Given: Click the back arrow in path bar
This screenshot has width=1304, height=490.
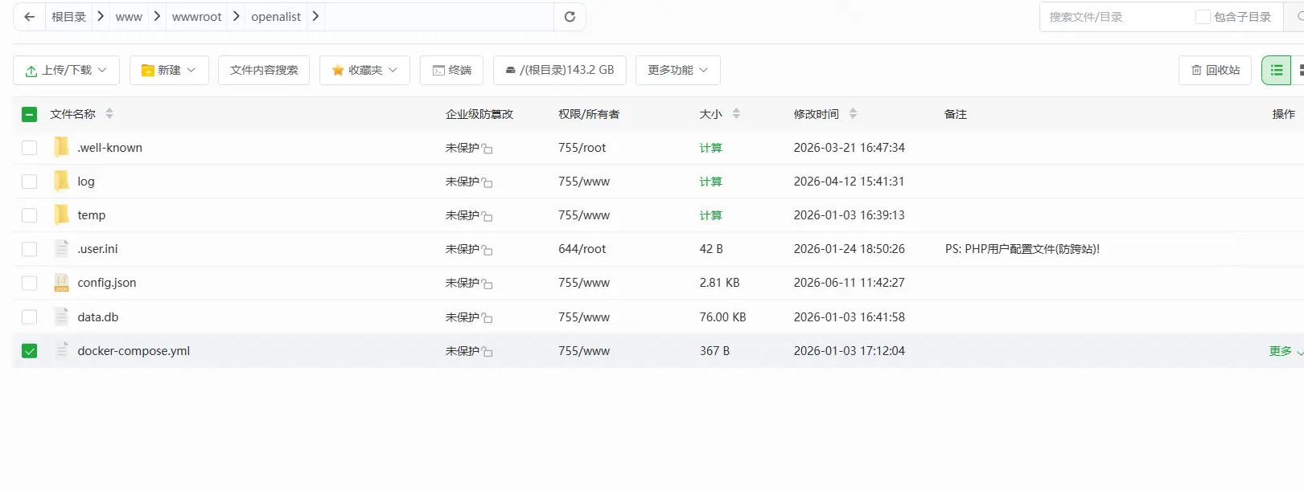Looking at the screenshot, I should click(x=30, y=17).
